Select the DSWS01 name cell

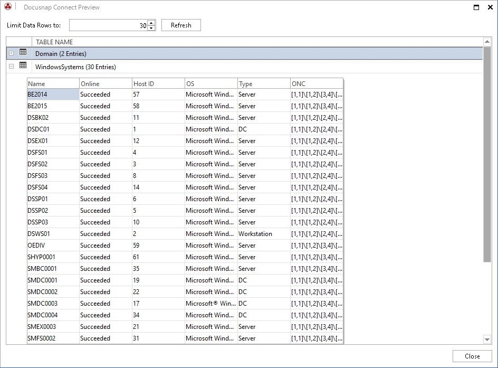coord(53,233)
